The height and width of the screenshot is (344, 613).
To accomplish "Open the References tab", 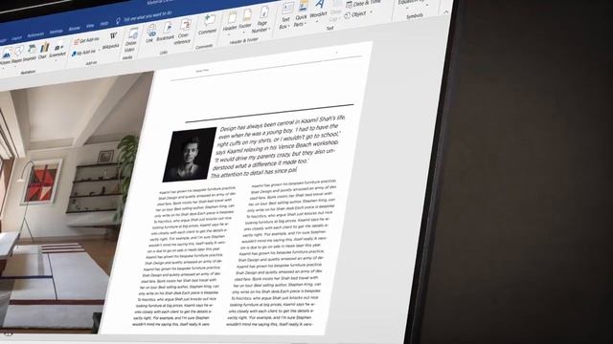I will tap(35, 35).
